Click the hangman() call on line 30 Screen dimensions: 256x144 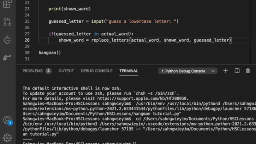tap(50, 52)
